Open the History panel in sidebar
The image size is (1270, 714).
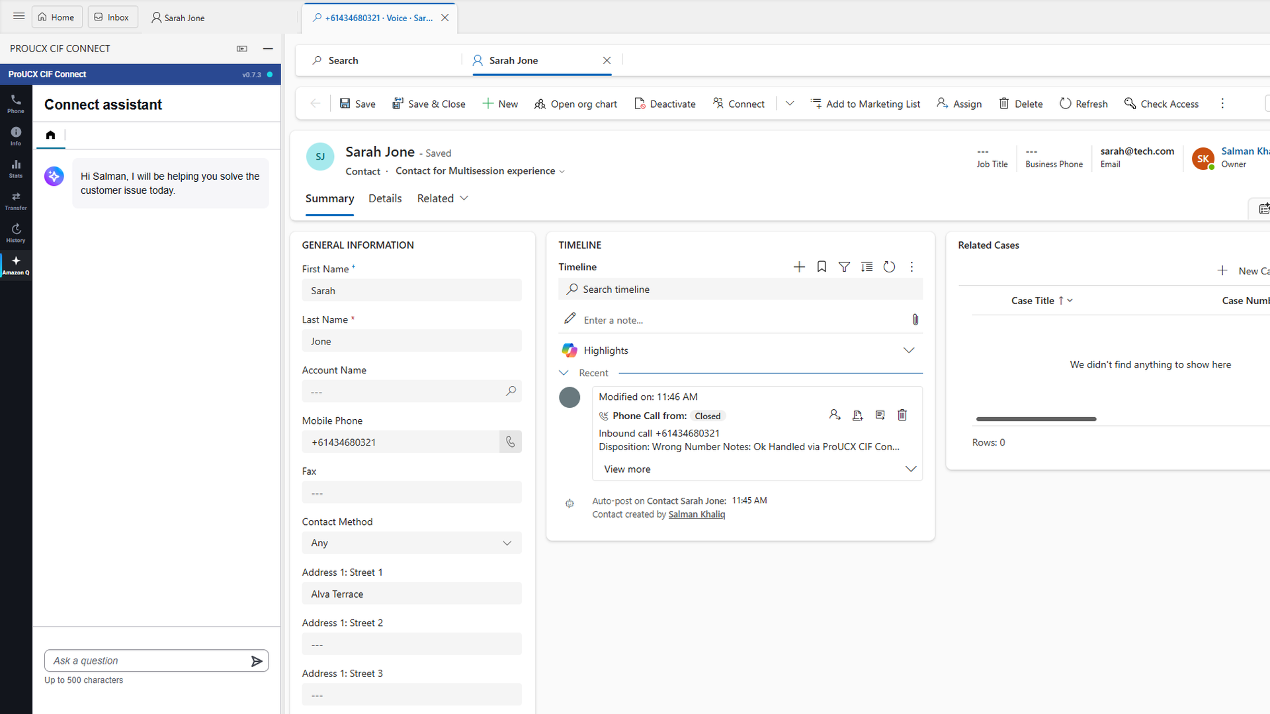16,233
